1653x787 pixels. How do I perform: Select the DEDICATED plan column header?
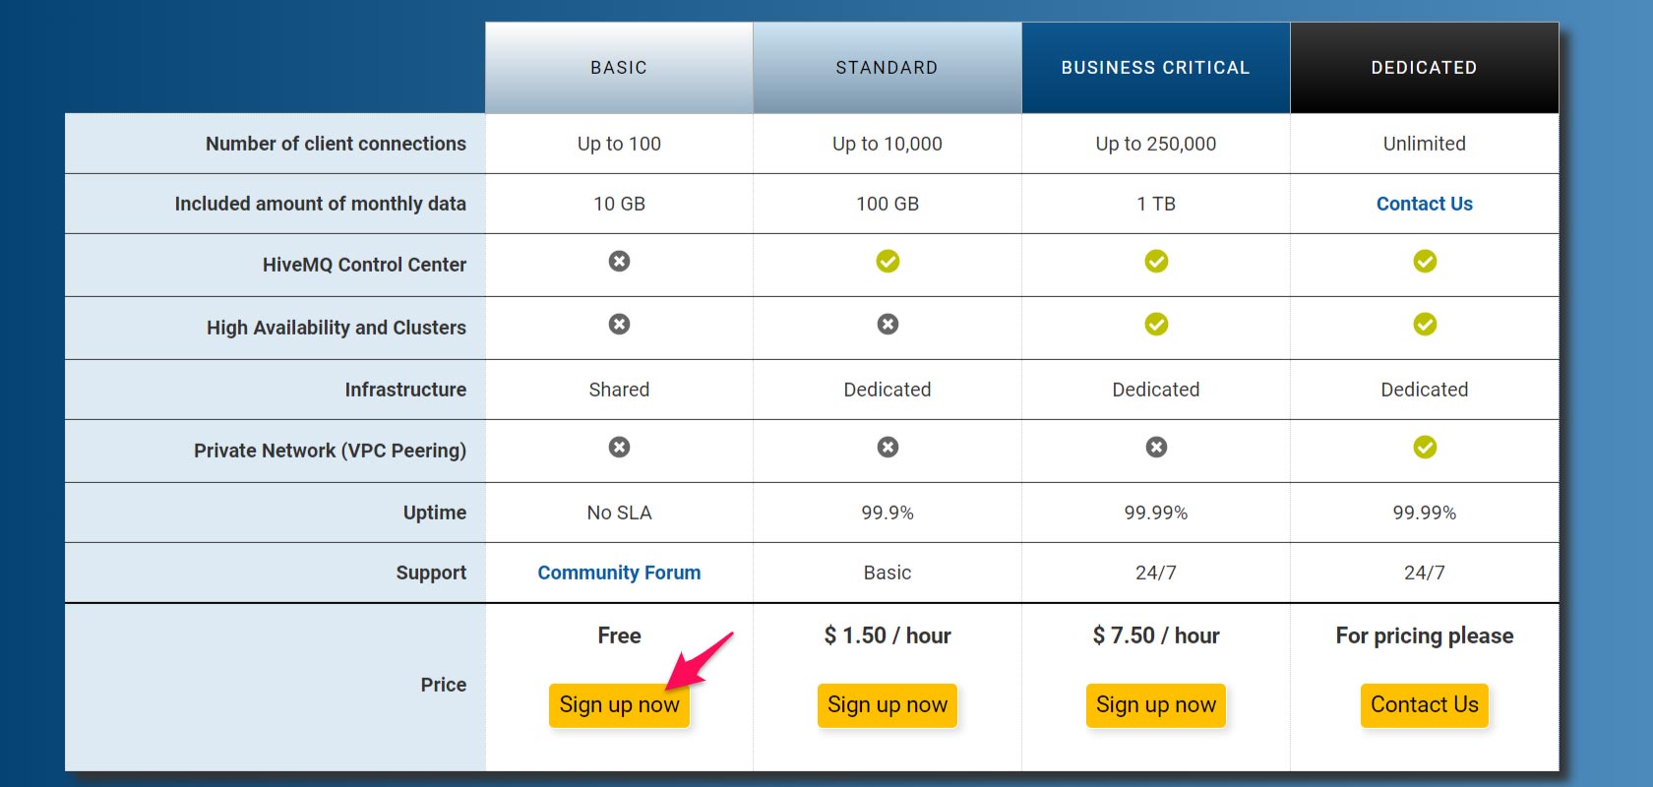pos(1425,68)
